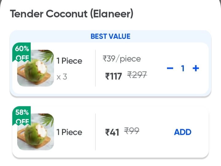Decrease 3-pack quantity with minus icon

click(x=170, y=68)
